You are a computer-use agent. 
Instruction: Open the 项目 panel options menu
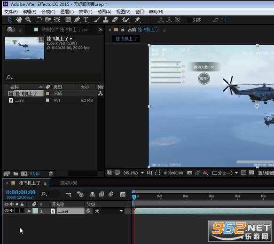(x=20, y=30)
